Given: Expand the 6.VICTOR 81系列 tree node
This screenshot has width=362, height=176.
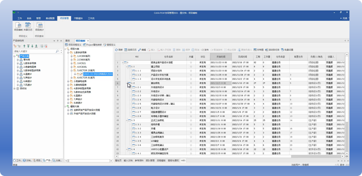Looking at the screenshot, I should pyautogui.click(x=71, y=78).
